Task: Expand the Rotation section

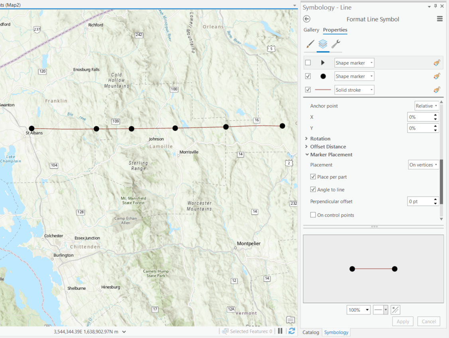Action: [x=307, y=138]
